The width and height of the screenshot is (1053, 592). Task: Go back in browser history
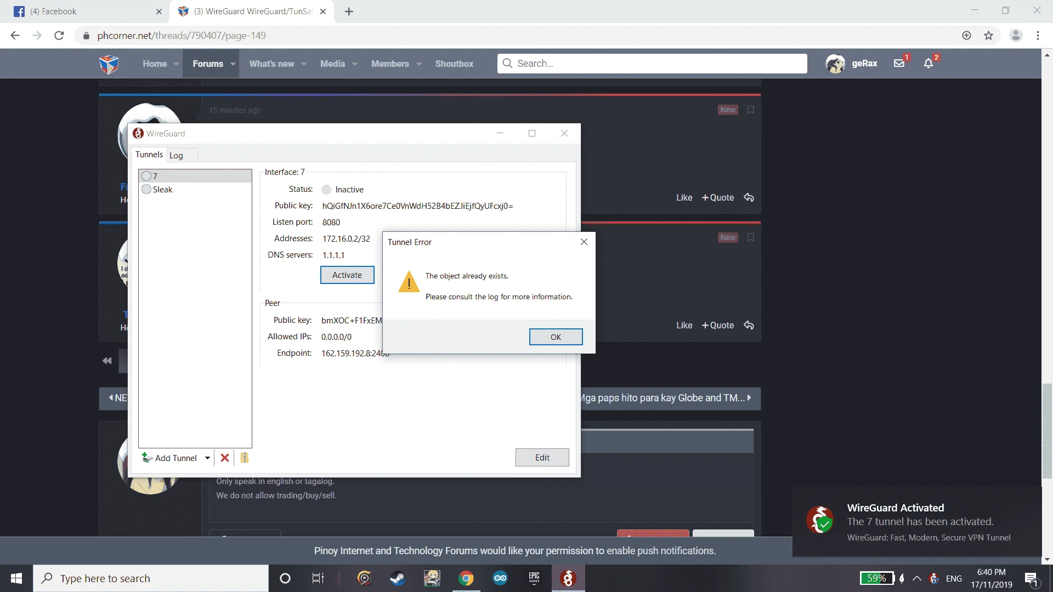click(15, 36)
